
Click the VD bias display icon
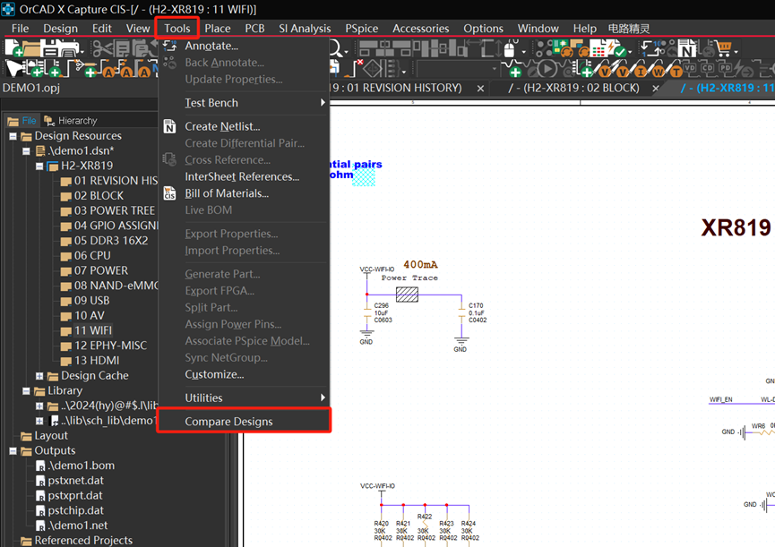tap(691, 68)
